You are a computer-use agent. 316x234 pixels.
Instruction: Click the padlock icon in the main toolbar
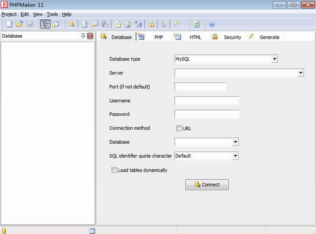(x=151, y=24)
